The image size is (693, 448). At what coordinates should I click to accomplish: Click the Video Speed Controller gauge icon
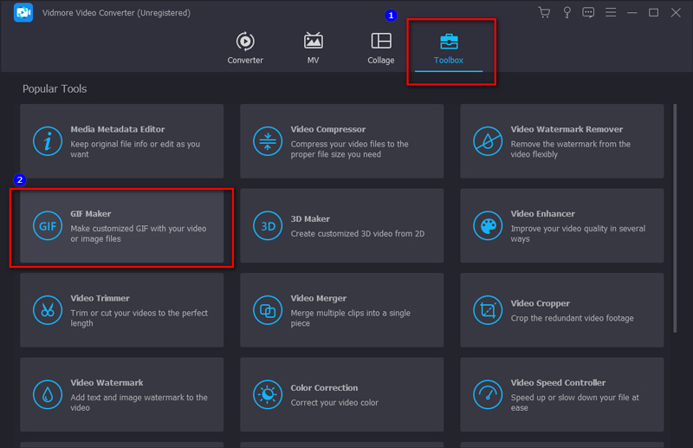[488, 395]
